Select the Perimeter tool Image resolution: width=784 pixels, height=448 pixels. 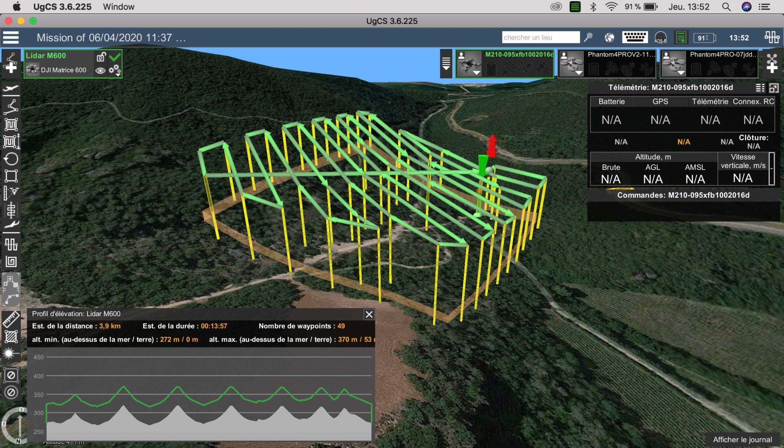[11, 176]
